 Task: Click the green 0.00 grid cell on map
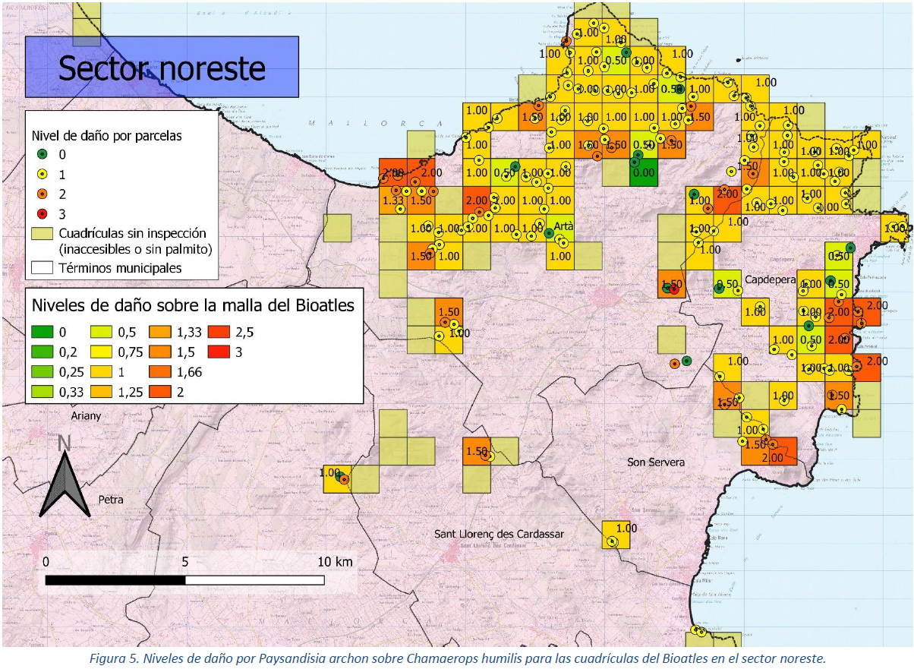pos(644,172)
